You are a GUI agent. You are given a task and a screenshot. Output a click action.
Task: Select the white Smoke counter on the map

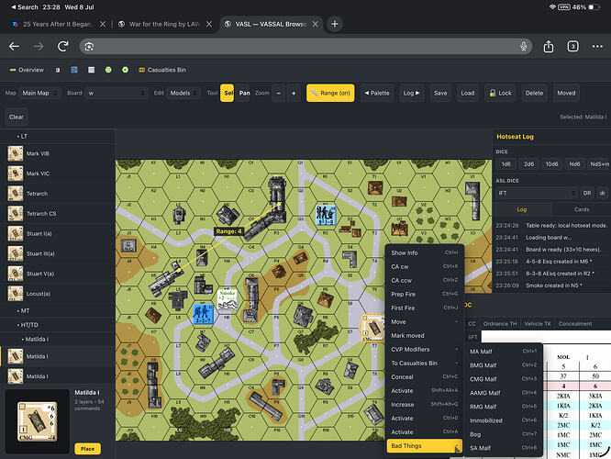(228, 300)
